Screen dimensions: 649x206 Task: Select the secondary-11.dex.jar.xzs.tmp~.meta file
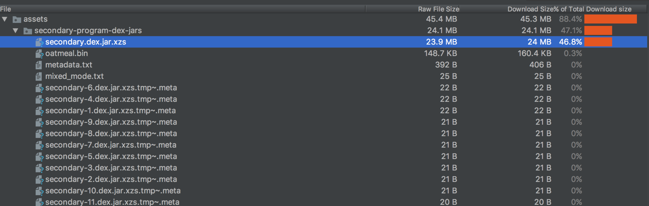(x=323, y=202)
